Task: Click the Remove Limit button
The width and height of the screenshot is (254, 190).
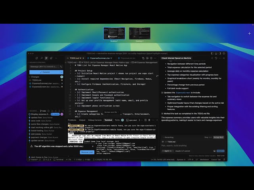Action: pos(87,152)
